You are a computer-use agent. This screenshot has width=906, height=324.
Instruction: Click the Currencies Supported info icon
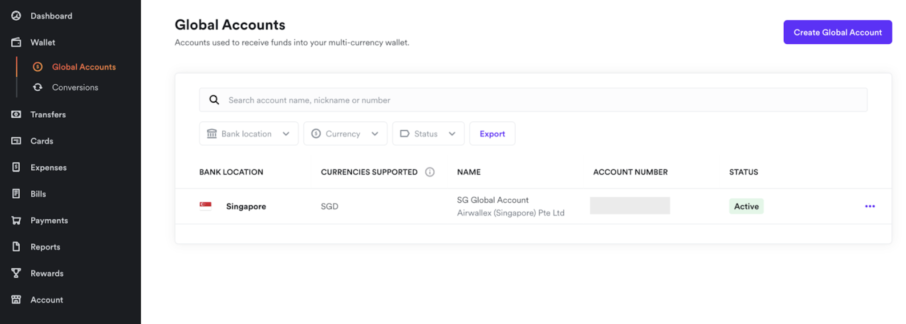pyautogui.click(x=430, y=172)
